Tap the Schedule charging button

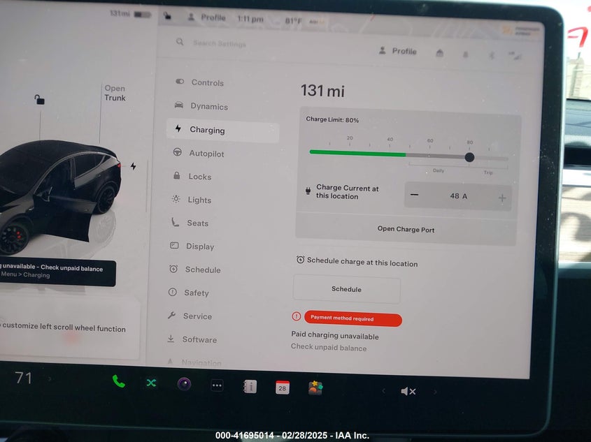point(346,289)
